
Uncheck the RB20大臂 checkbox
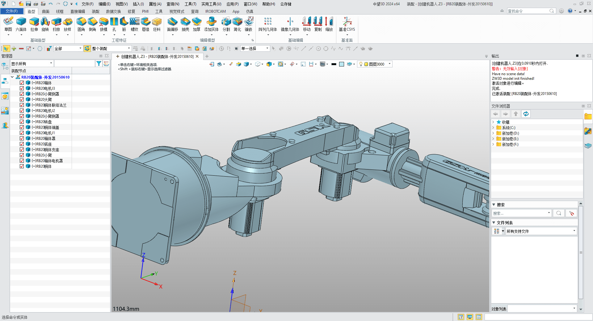[22, 99]
